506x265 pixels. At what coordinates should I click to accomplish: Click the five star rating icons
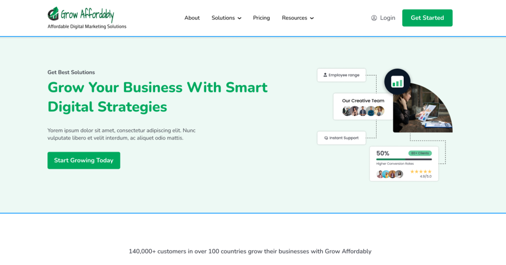pos(421,172)
